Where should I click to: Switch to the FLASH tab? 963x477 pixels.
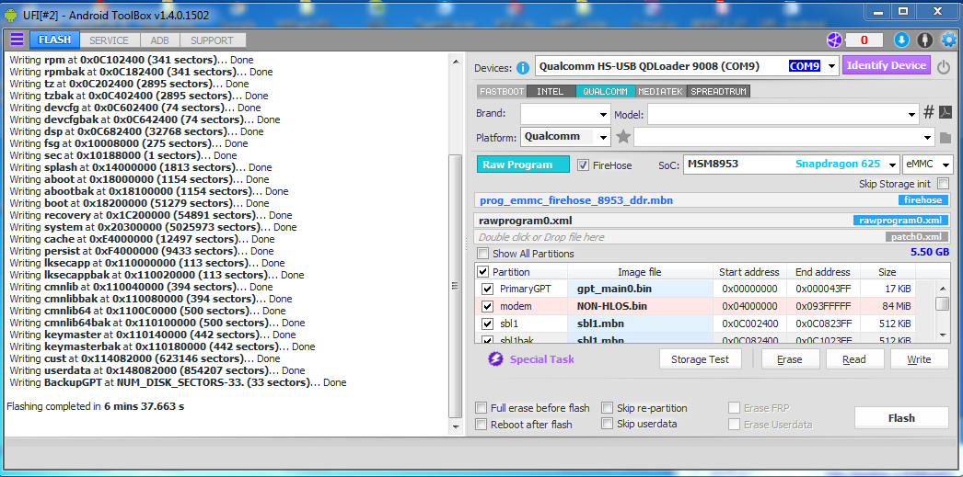[54, 40]
